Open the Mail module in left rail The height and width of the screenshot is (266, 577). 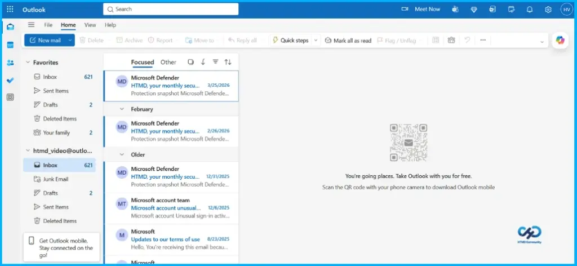click(10, 27)
